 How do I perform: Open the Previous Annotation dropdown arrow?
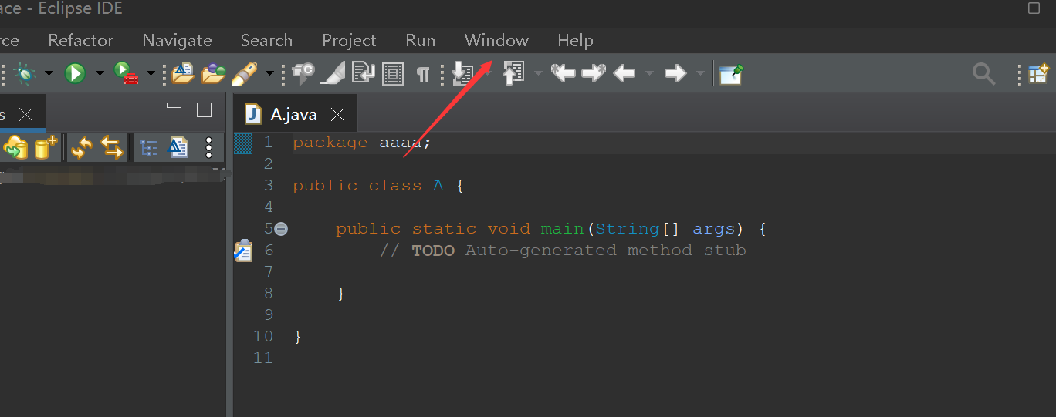click(x=538, y=74)
